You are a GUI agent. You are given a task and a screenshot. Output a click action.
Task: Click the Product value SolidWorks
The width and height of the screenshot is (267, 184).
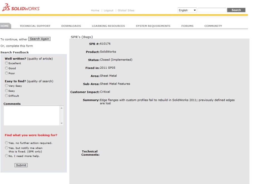coord(108,52)
